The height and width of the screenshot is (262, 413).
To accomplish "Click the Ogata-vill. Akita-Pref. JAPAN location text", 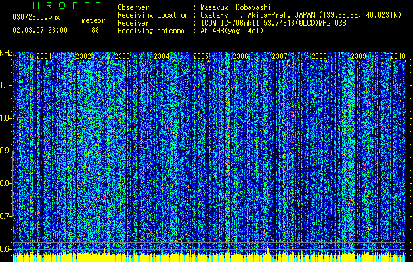I will [301, 15].
